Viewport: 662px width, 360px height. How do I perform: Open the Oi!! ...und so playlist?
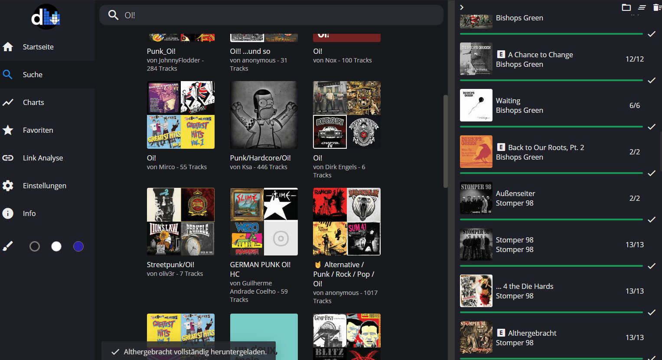[x=250, y=51]
